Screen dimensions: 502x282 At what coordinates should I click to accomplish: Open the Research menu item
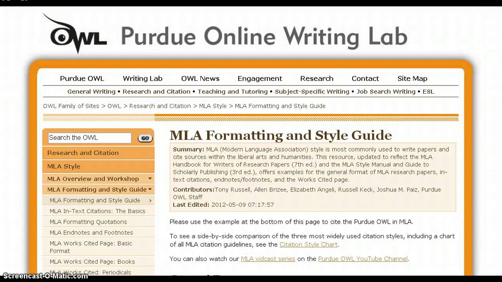point(316,78)
